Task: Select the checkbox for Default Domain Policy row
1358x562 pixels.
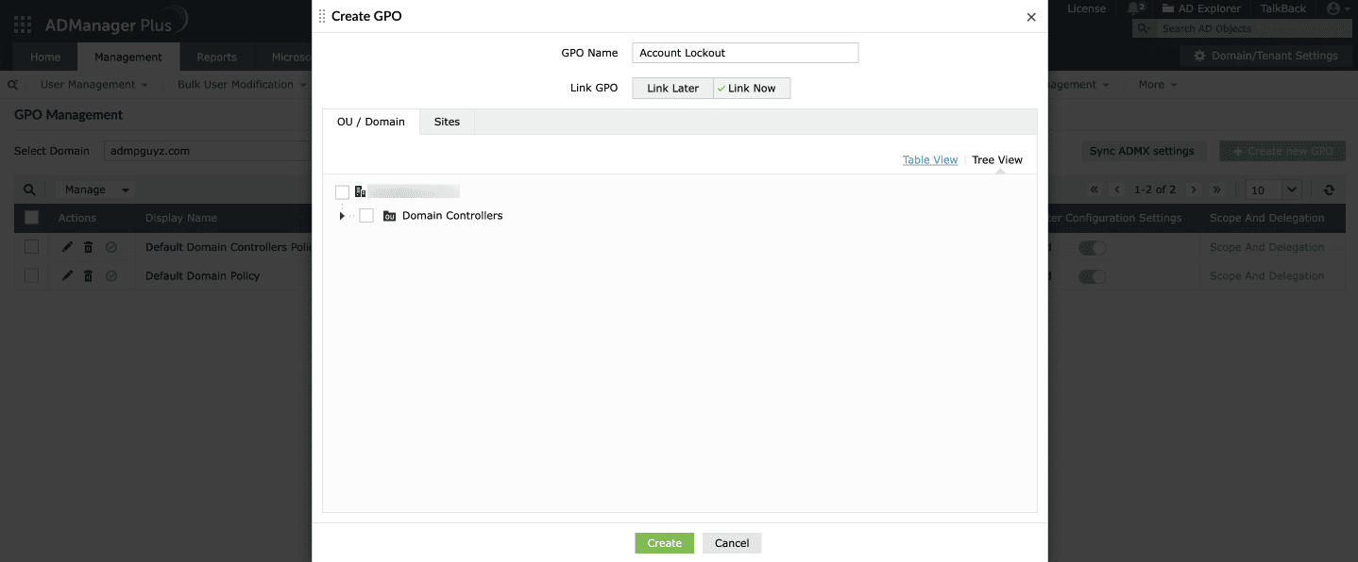Action: click(x=31, y=275)
